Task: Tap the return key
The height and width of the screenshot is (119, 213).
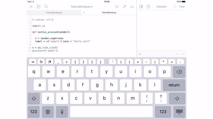Action: (x=174, y=85)
